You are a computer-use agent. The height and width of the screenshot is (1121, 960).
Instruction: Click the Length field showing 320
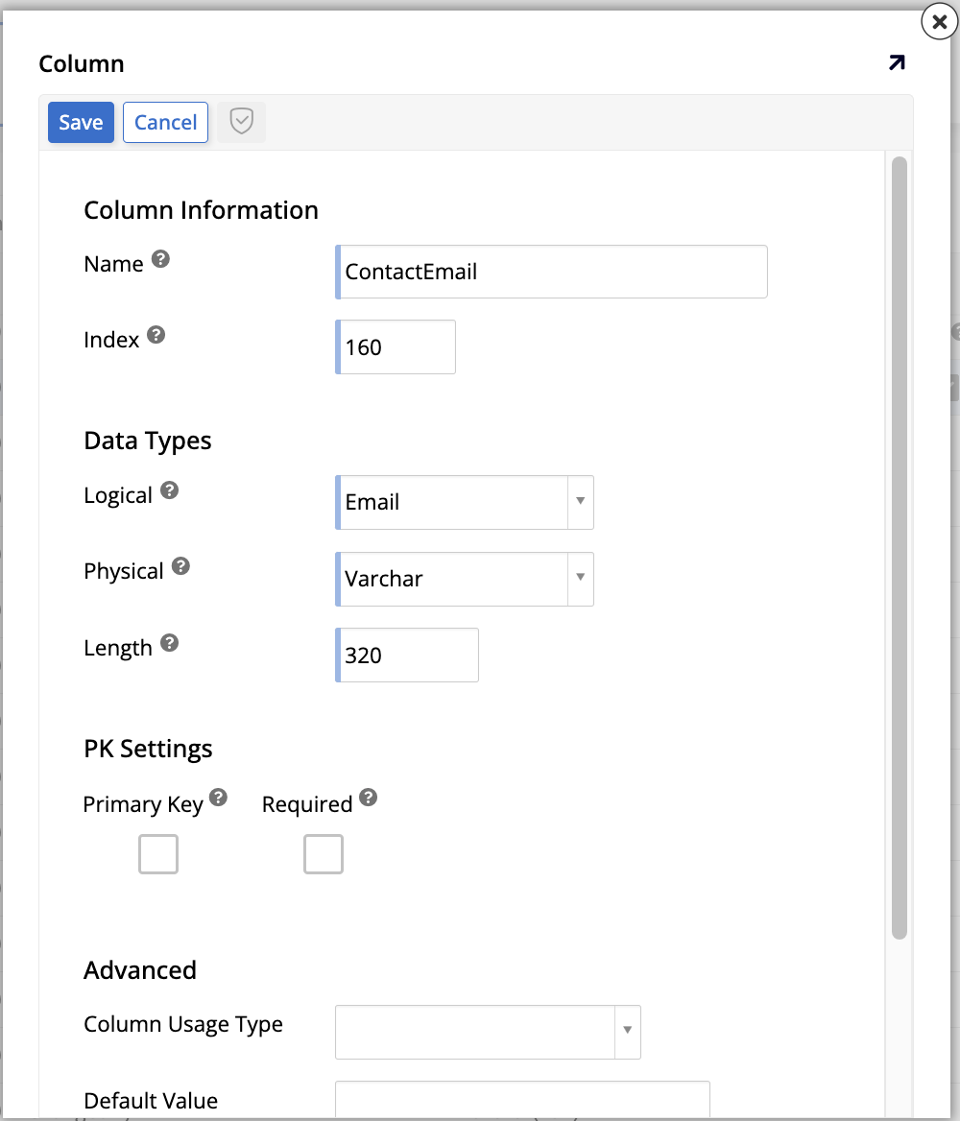(406, 655)
